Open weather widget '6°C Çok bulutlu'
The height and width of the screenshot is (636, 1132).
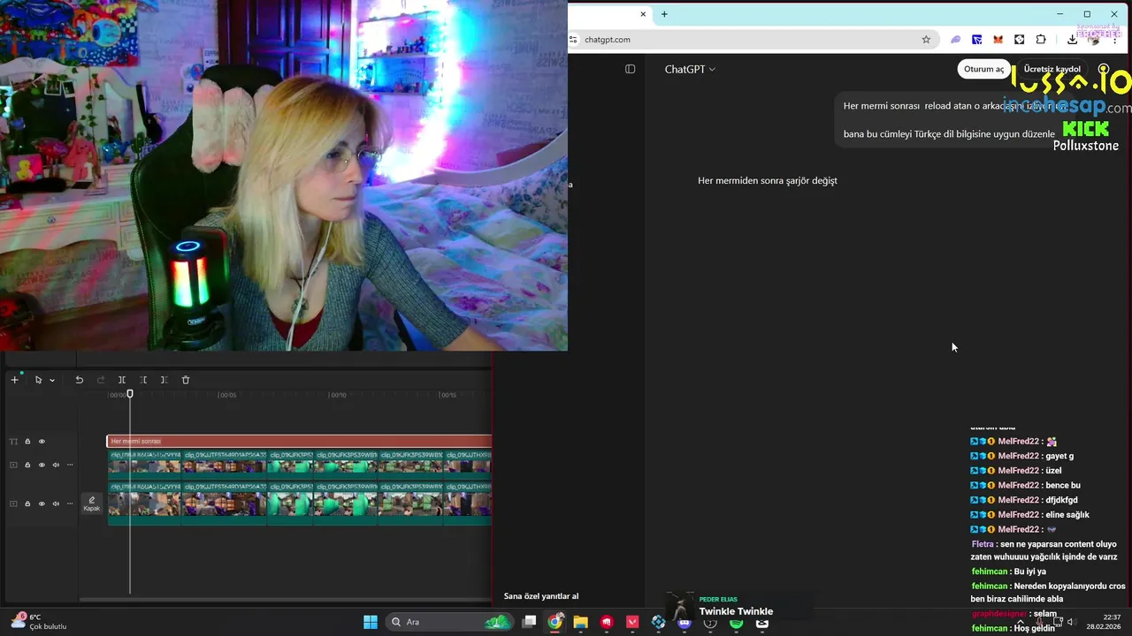coord(40,622)
